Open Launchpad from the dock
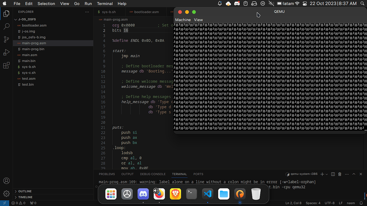 tap(111, 194)
